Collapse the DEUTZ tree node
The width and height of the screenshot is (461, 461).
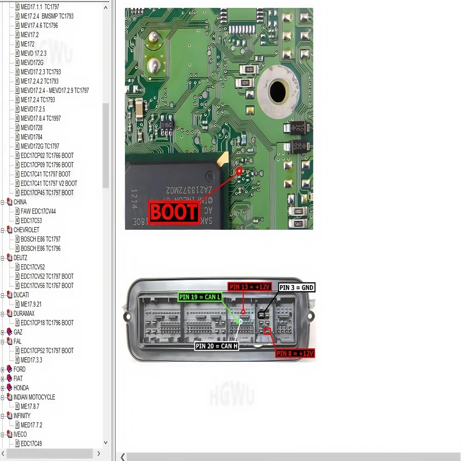click(x=3, y=258)
